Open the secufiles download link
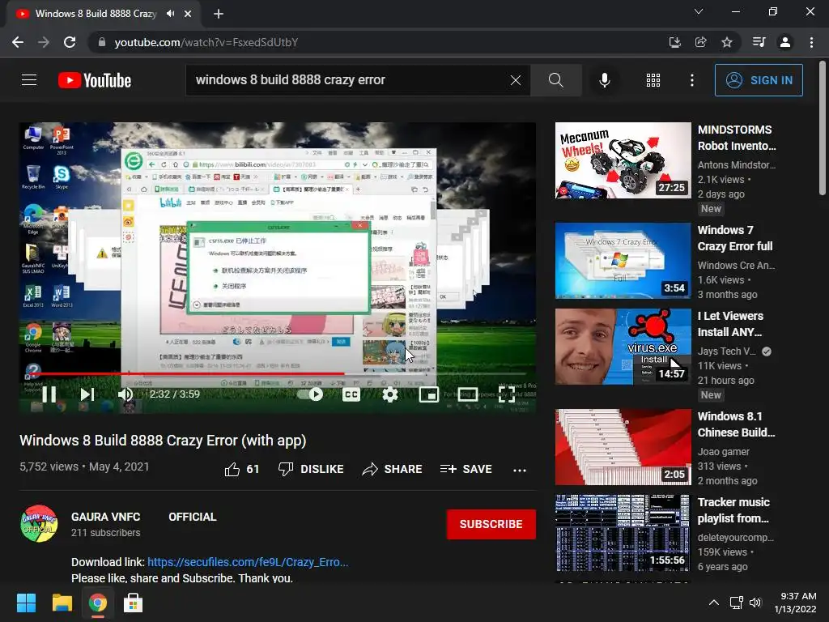 point(248,562)
